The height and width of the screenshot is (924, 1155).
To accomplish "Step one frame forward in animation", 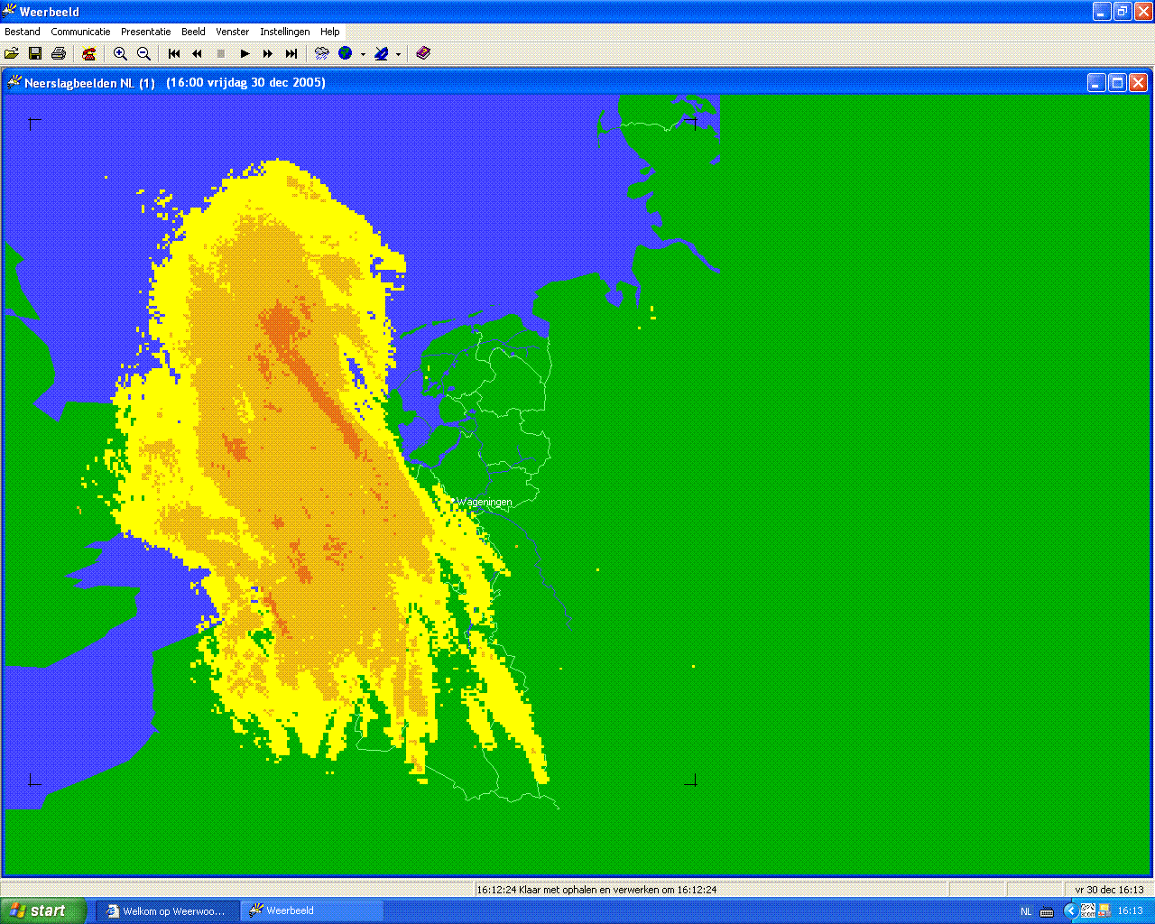I will (268, 53).
